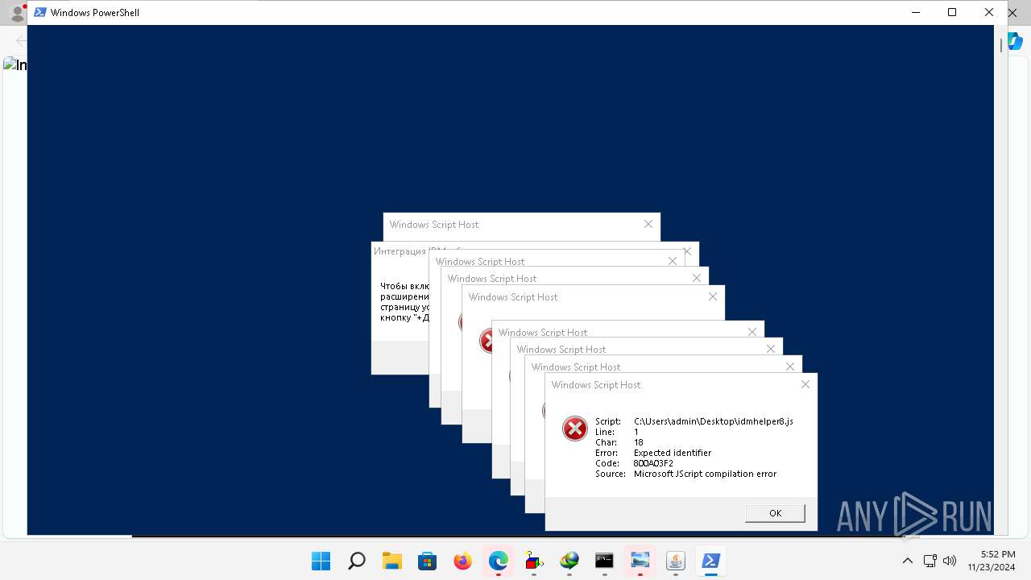Close the Windows PowerShell window
The width and height of the screenshot is (1031, 580).
[x=989, y=12]
